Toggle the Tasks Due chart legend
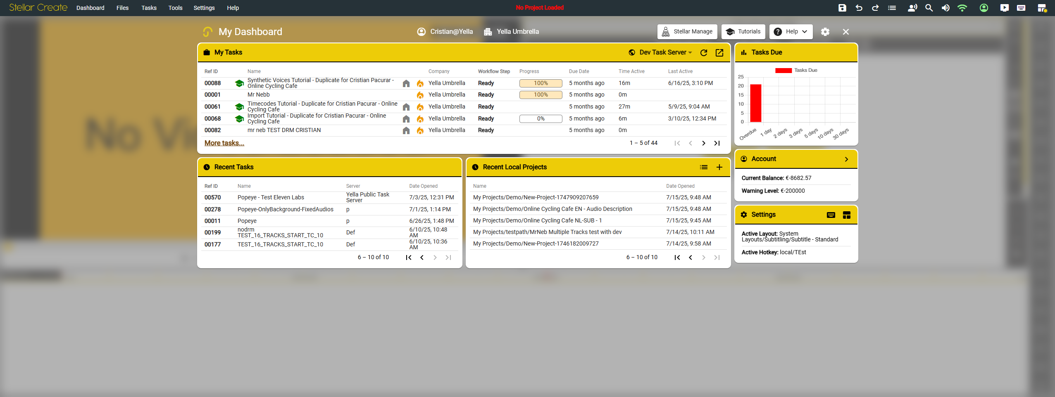 coord(796,71)
